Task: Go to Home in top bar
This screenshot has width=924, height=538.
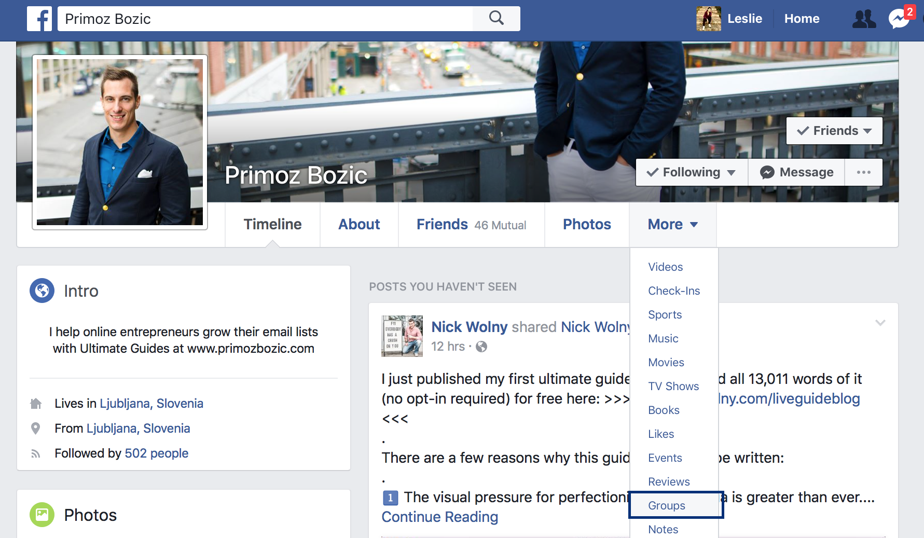Action: (802, 19)
